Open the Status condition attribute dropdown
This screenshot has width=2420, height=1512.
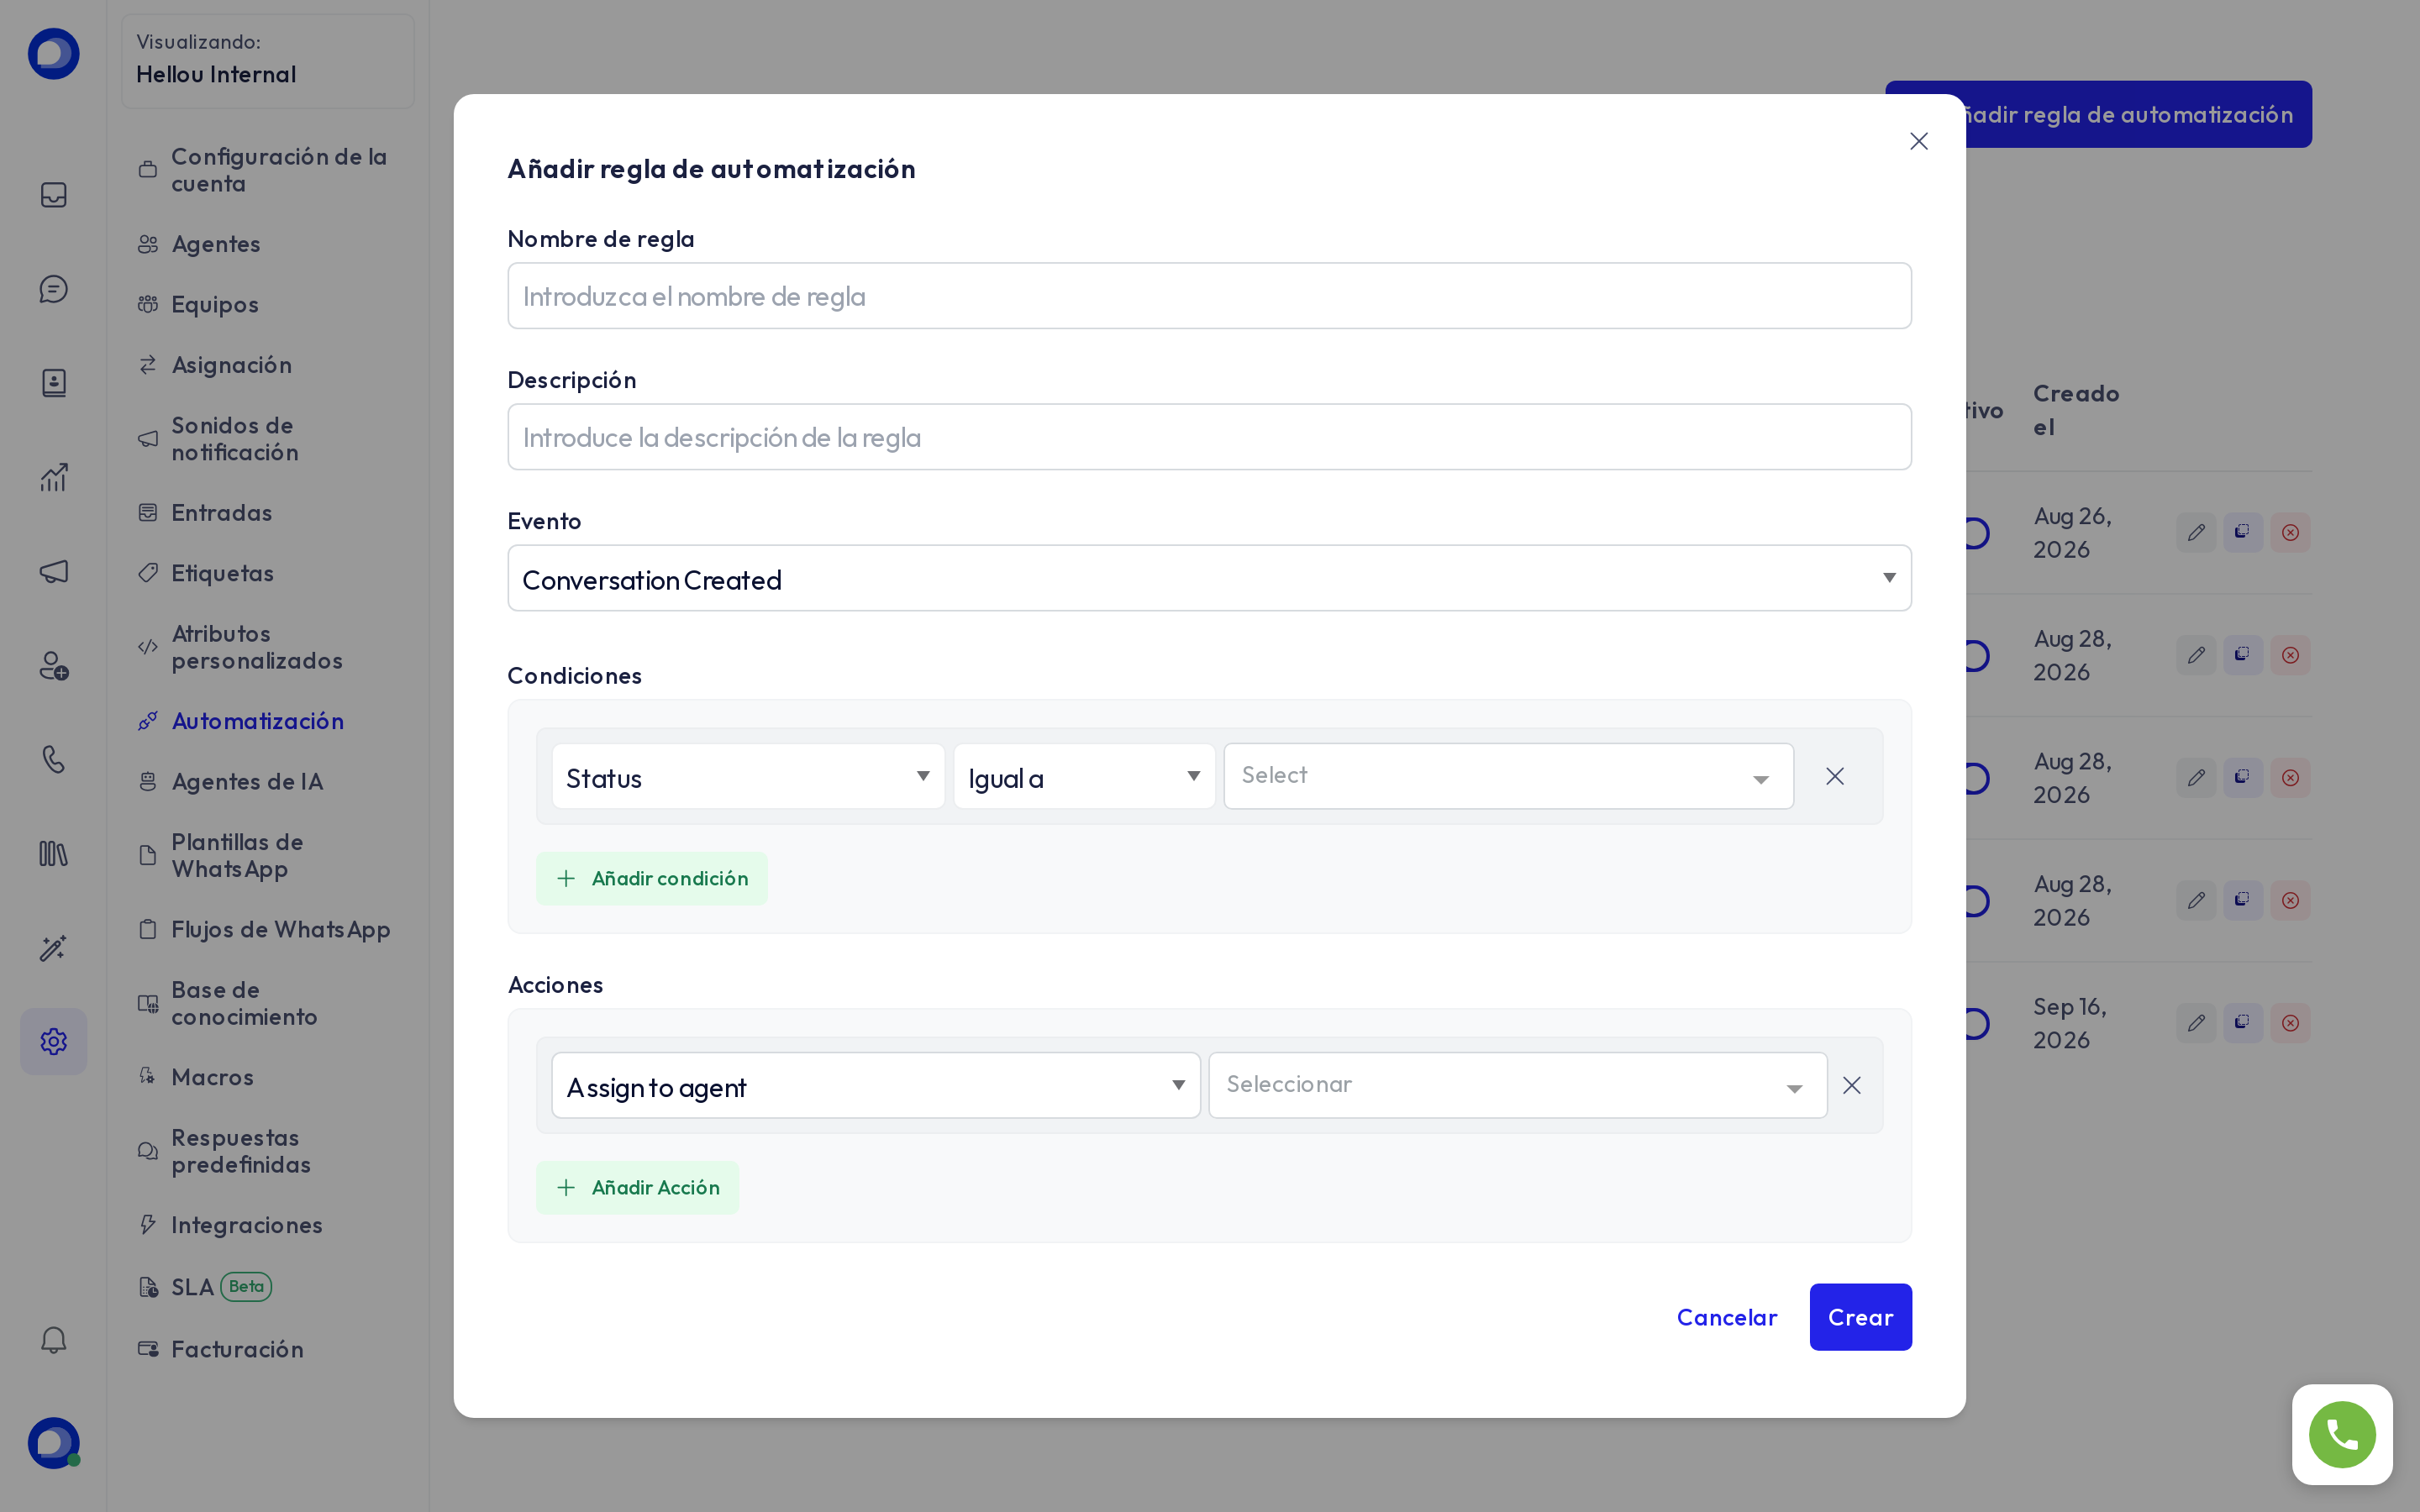point(748,776)
